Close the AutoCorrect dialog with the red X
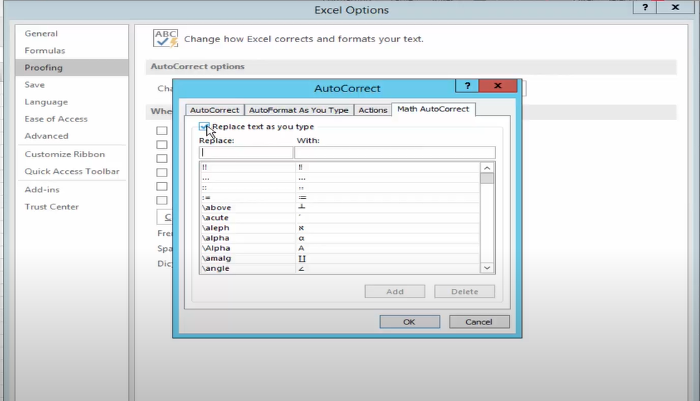Screen dimensions: 700x401 [497, 86]
